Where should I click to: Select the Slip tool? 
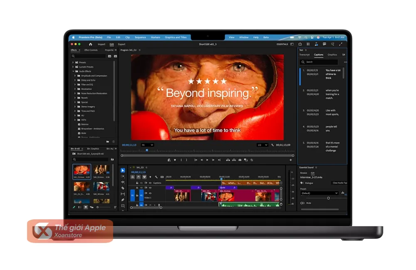123,194
